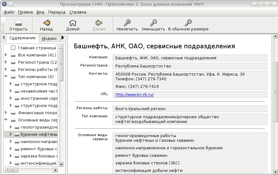Show previous sidebar tabs with left arrow
The height and width of the screenshot is (175, 278).
(3, 38)
